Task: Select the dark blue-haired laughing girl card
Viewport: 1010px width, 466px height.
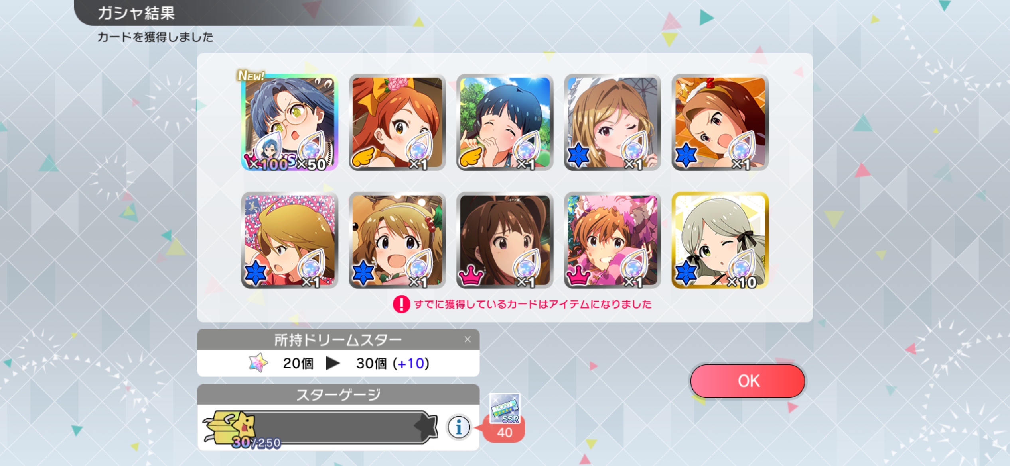Action: 505,123
